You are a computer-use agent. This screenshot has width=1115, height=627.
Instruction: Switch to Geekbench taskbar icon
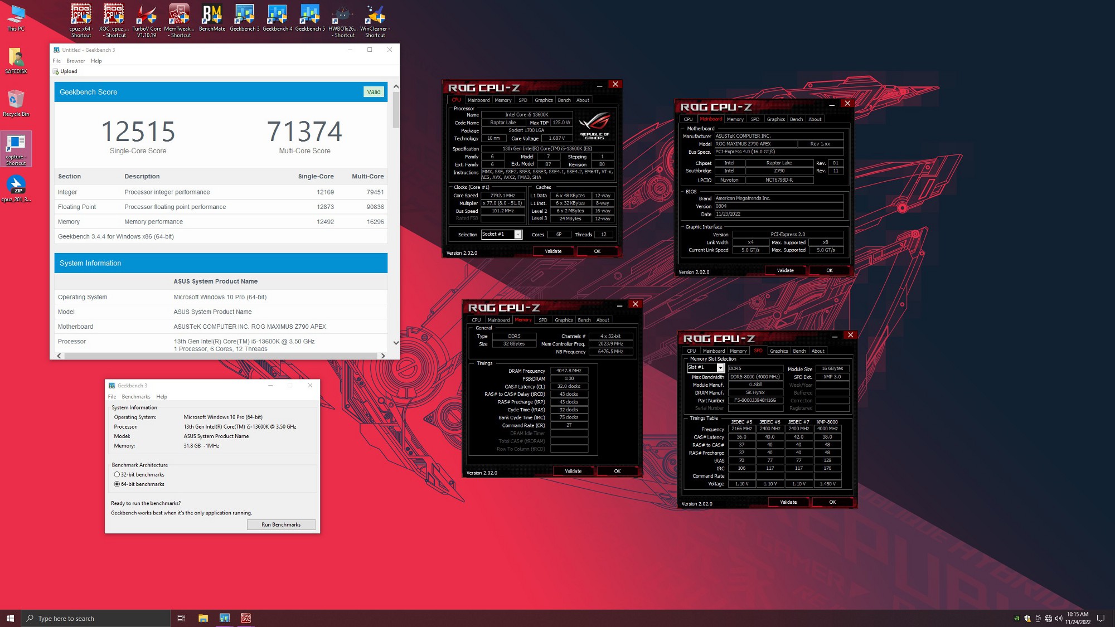coord(225,618)
